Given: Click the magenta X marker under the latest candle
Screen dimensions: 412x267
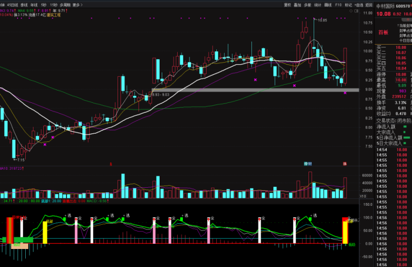Looking at the screenshot, I should pyautogui.click(x=345, y=93).
